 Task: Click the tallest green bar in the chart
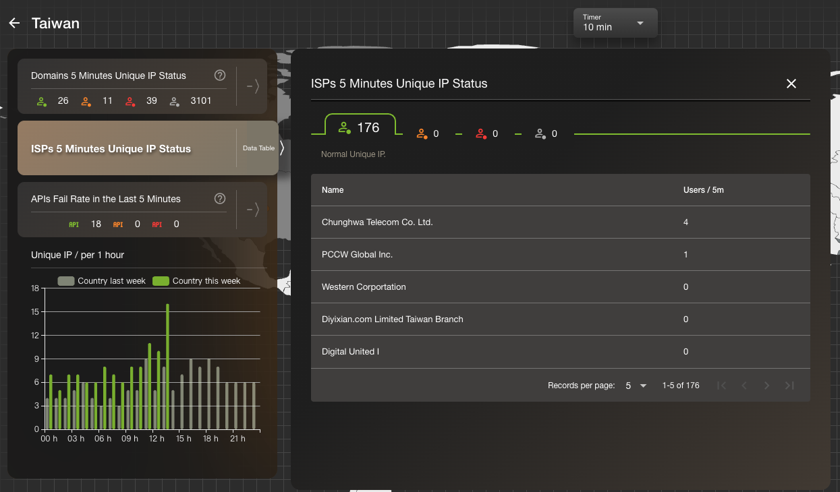pyautogui.click(x=167, y=367)
